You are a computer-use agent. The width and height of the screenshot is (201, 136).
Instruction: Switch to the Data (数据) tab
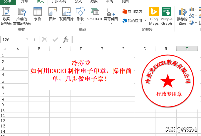[94, 1]
